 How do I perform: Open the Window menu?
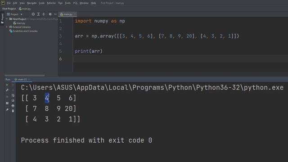point(84,3)
